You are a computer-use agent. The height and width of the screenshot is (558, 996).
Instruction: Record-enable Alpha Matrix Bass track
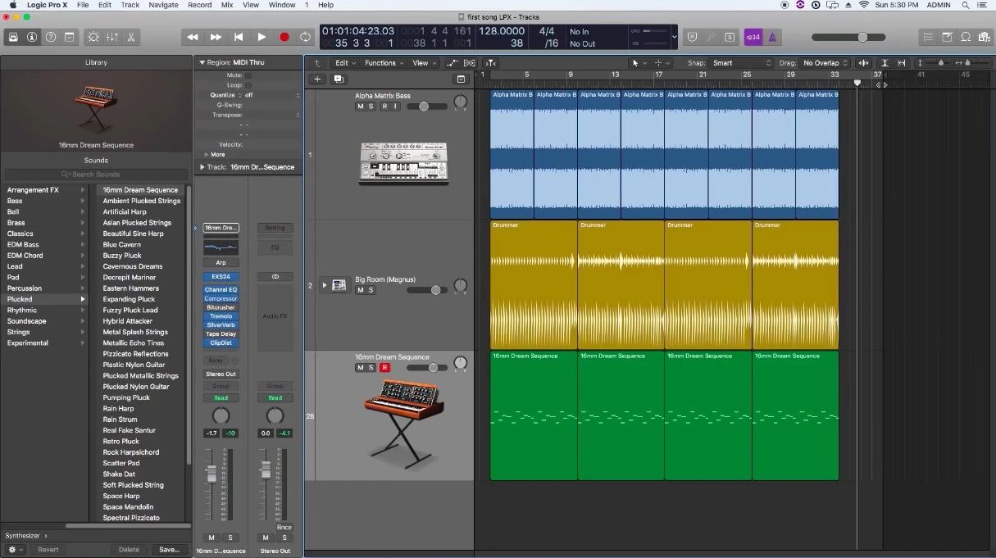(384, 107)
